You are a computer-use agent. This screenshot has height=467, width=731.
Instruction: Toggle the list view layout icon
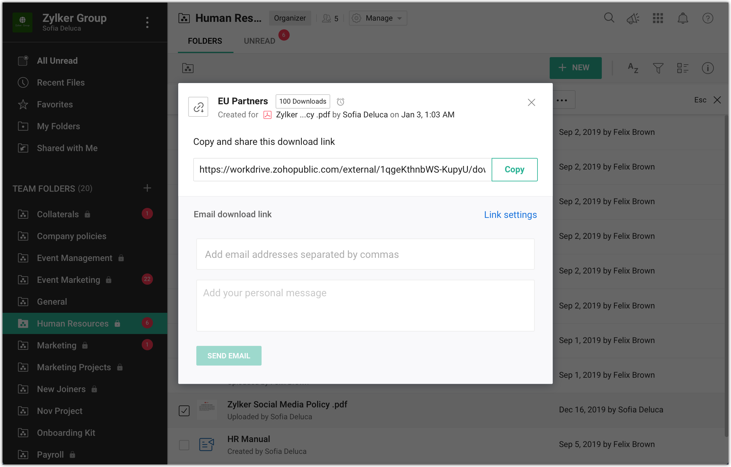[683, 68]
